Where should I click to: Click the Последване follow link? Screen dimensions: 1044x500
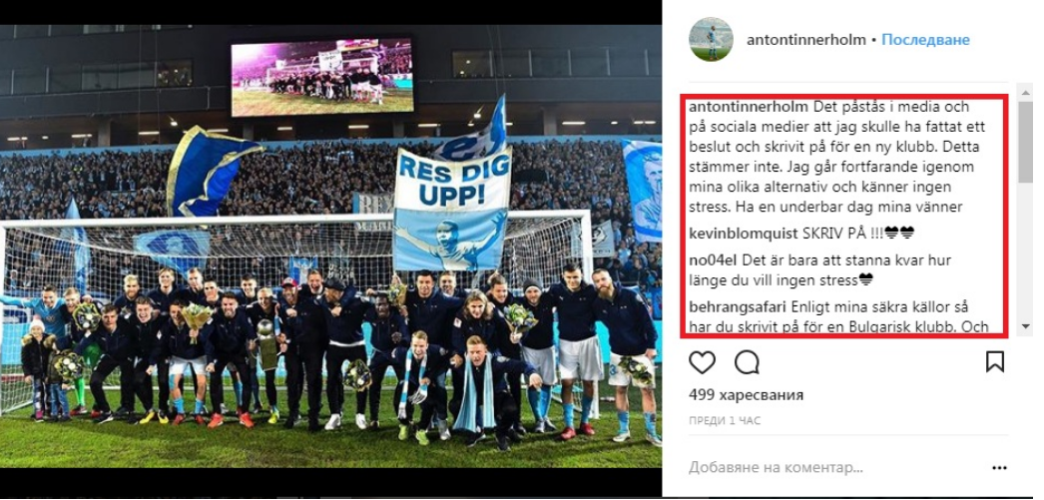pos(925,40)
